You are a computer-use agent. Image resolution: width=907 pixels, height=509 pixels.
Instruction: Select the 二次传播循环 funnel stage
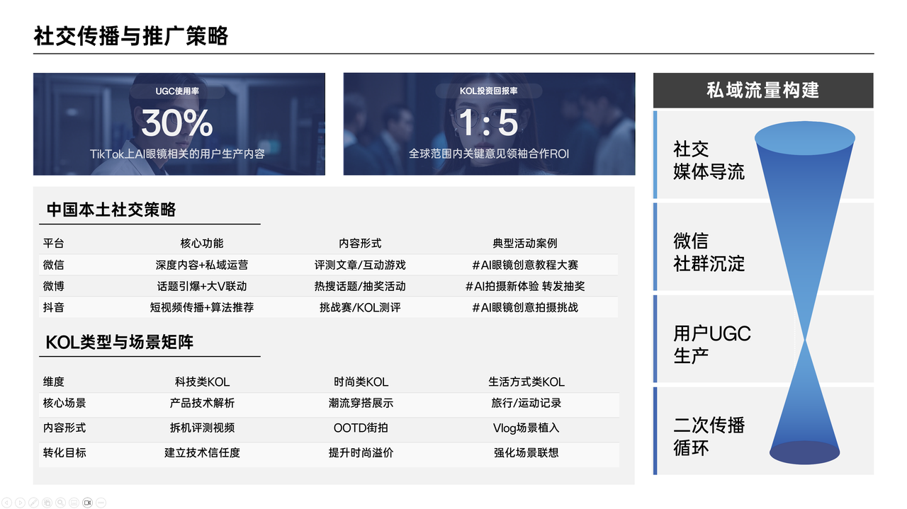click(709, 436)
